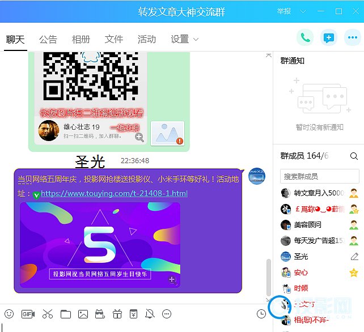
Task: Click the 转发文章大神交流群 window title
Action: (181, 11)
